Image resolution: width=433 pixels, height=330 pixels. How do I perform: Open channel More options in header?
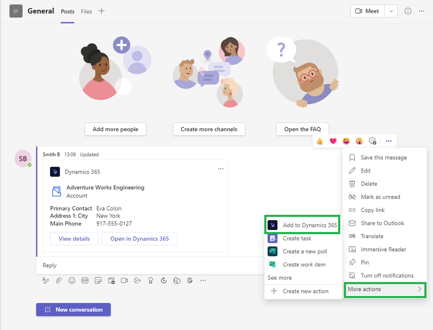(x=421, y=11)
